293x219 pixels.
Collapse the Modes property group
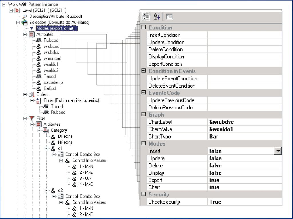144,143
